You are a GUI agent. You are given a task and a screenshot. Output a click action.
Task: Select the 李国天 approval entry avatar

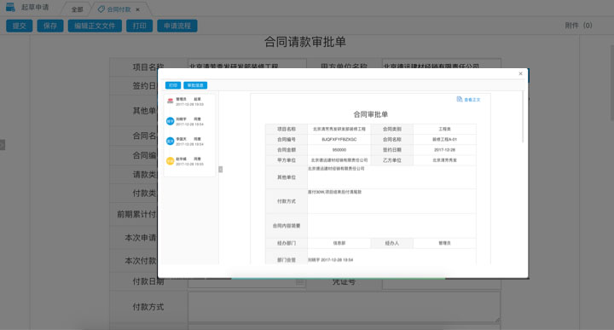(x=170, y=142)
